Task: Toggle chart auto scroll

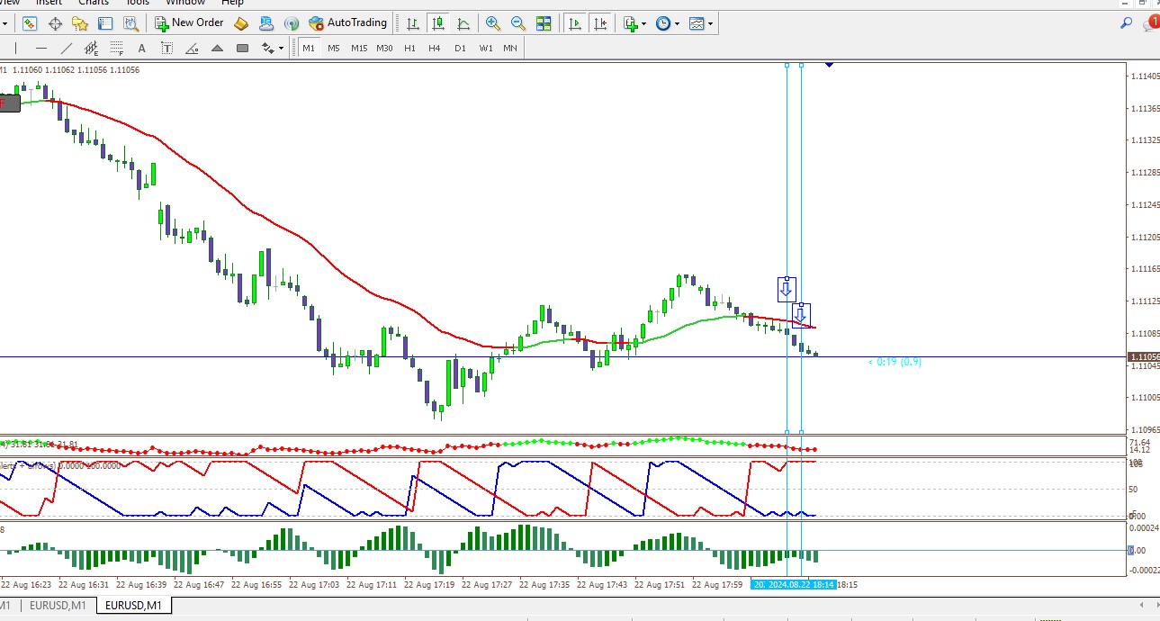Action: pos(574,23)
